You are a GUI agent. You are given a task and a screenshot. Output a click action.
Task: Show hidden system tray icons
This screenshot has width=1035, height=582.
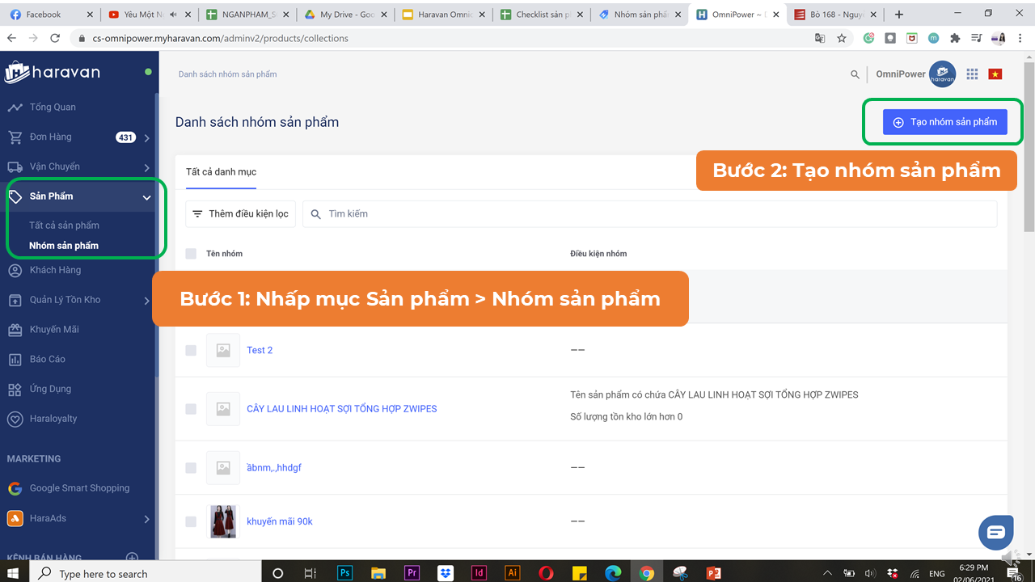tap(826, 573)
